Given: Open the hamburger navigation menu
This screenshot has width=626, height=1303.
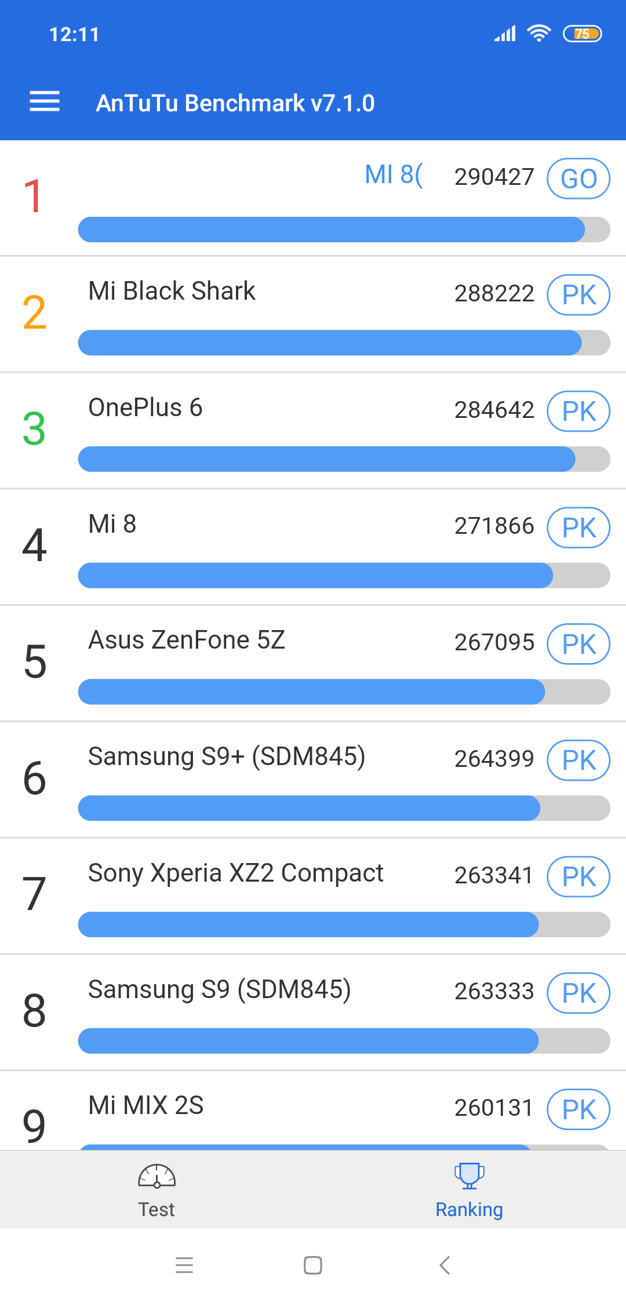Looking at the screenshot, I should point(45,101).
